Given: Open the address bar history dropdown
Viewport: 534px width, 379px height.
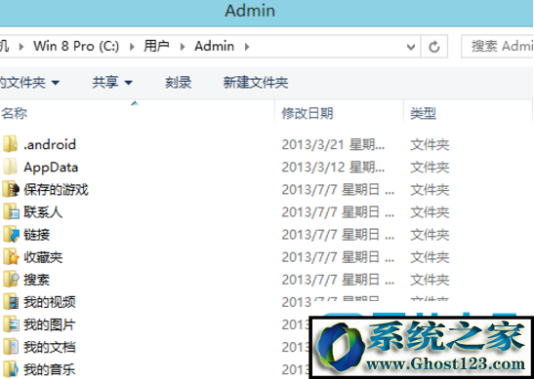Looking at the screenshot, I should pyautogui.click(x=411, y=47).
